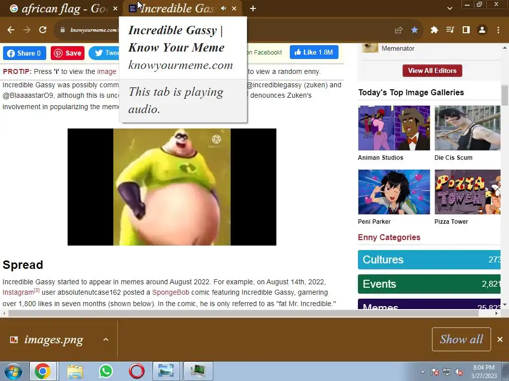509x381 pixels.
Task: Click the Facebook Like 1.8M button
Action: click(314, 52)
